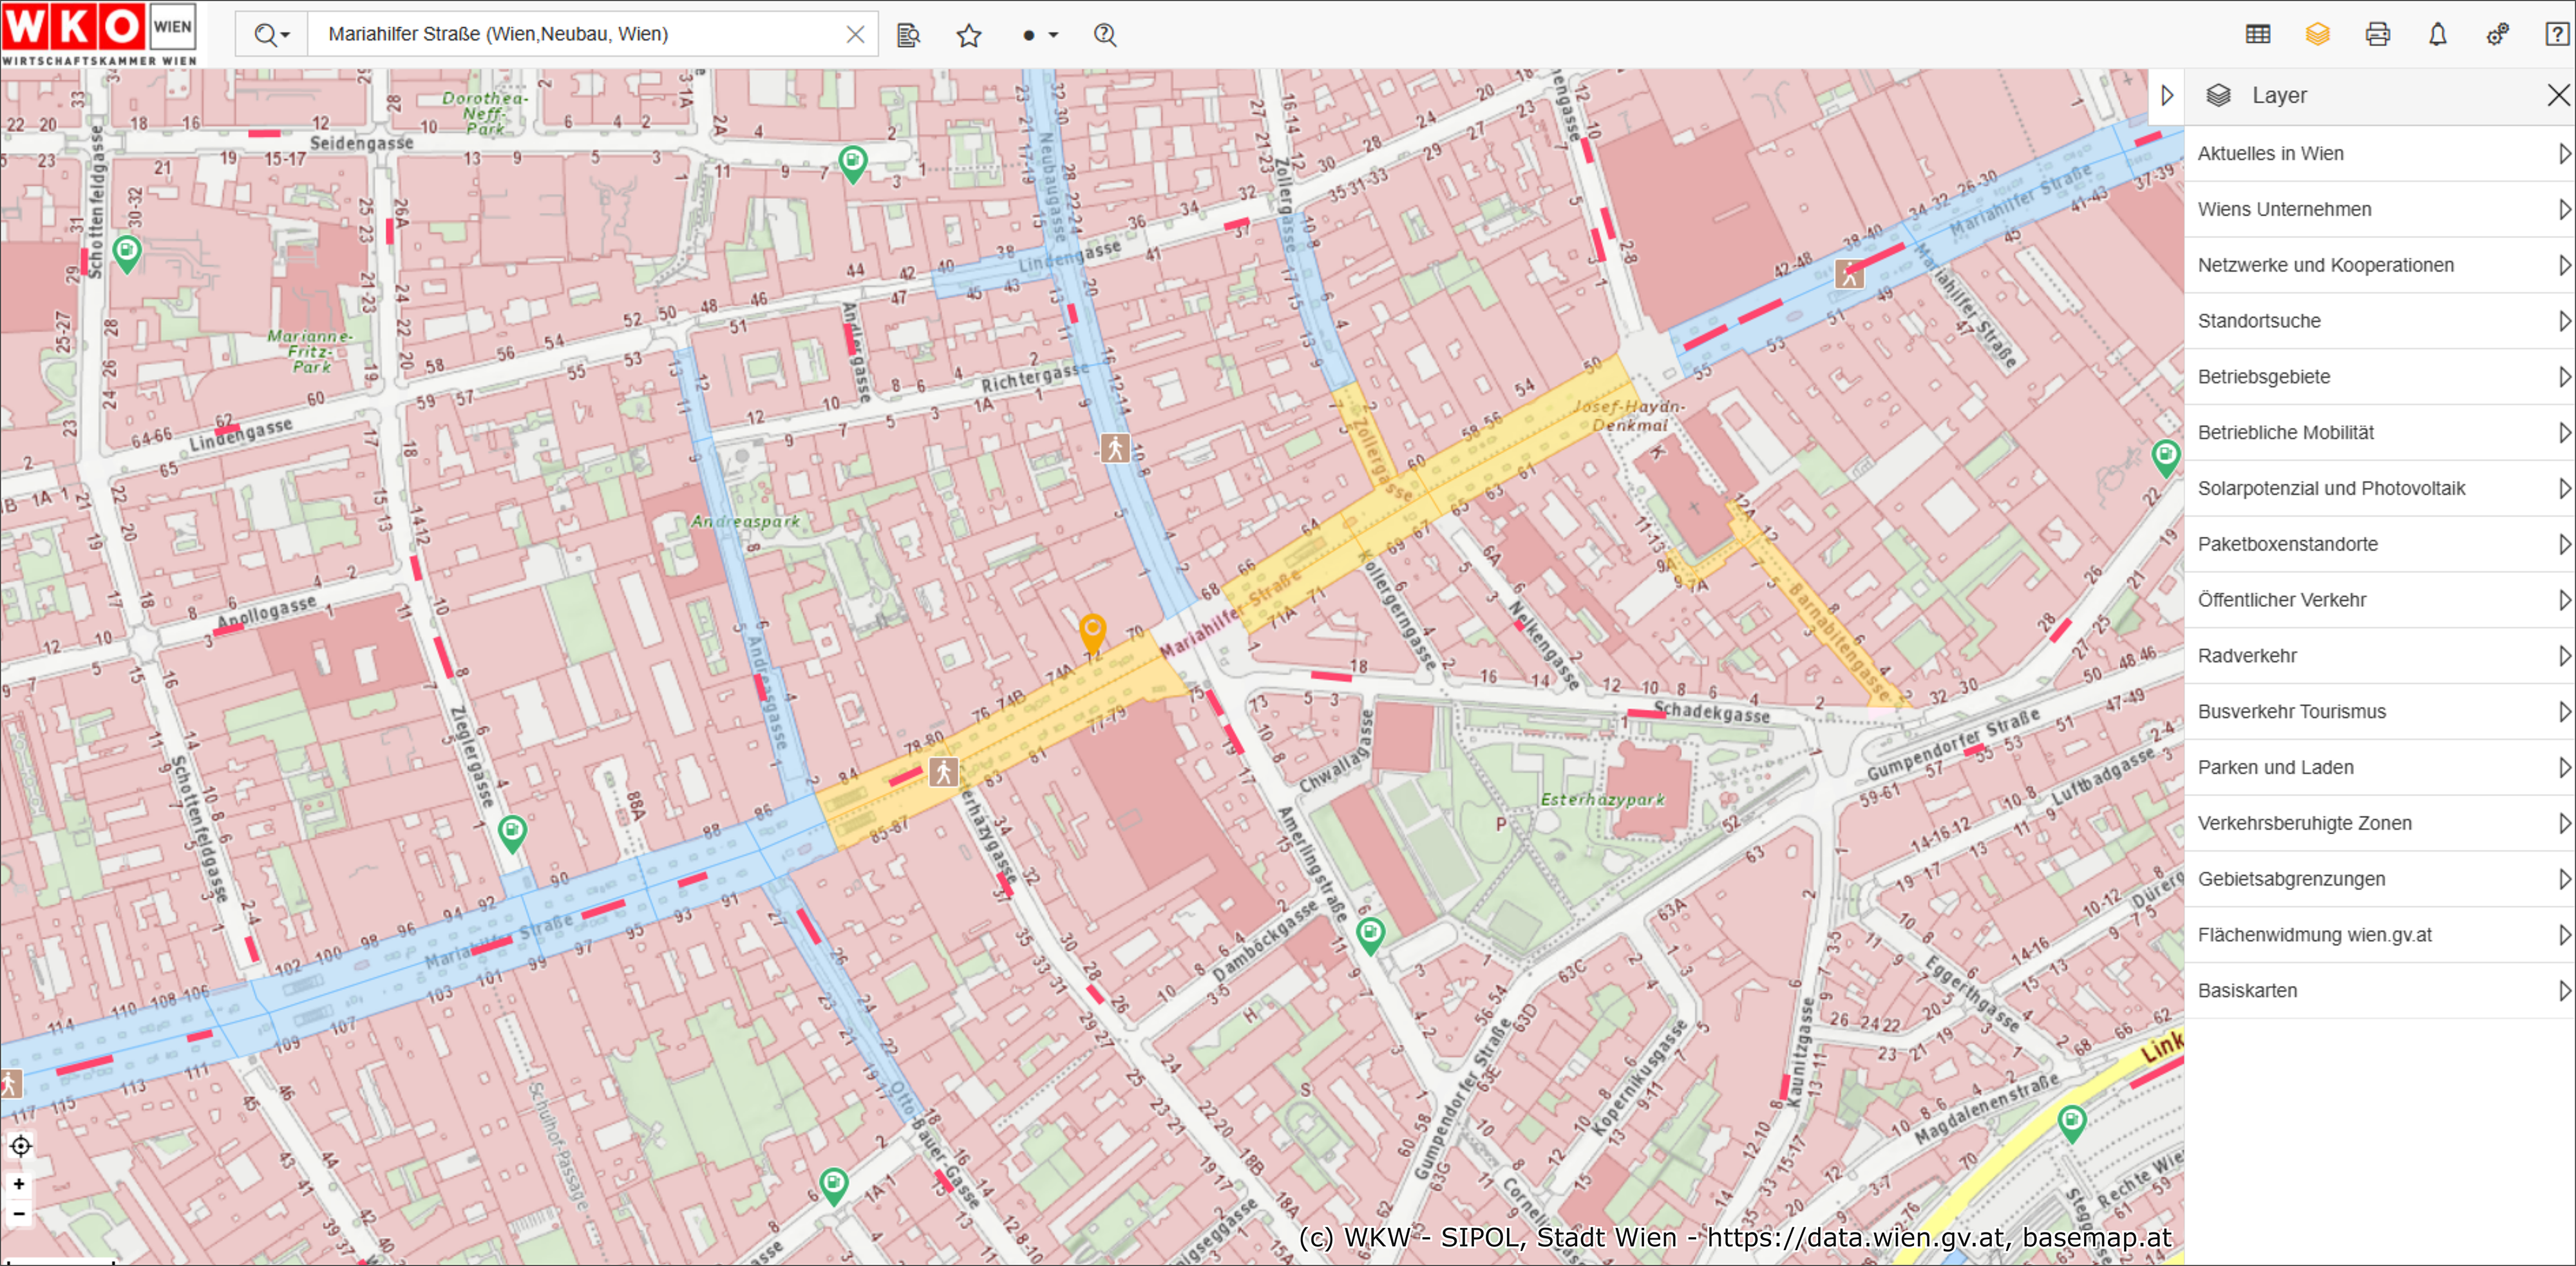
Task: Open the search type dropdown
Action: 271,35
